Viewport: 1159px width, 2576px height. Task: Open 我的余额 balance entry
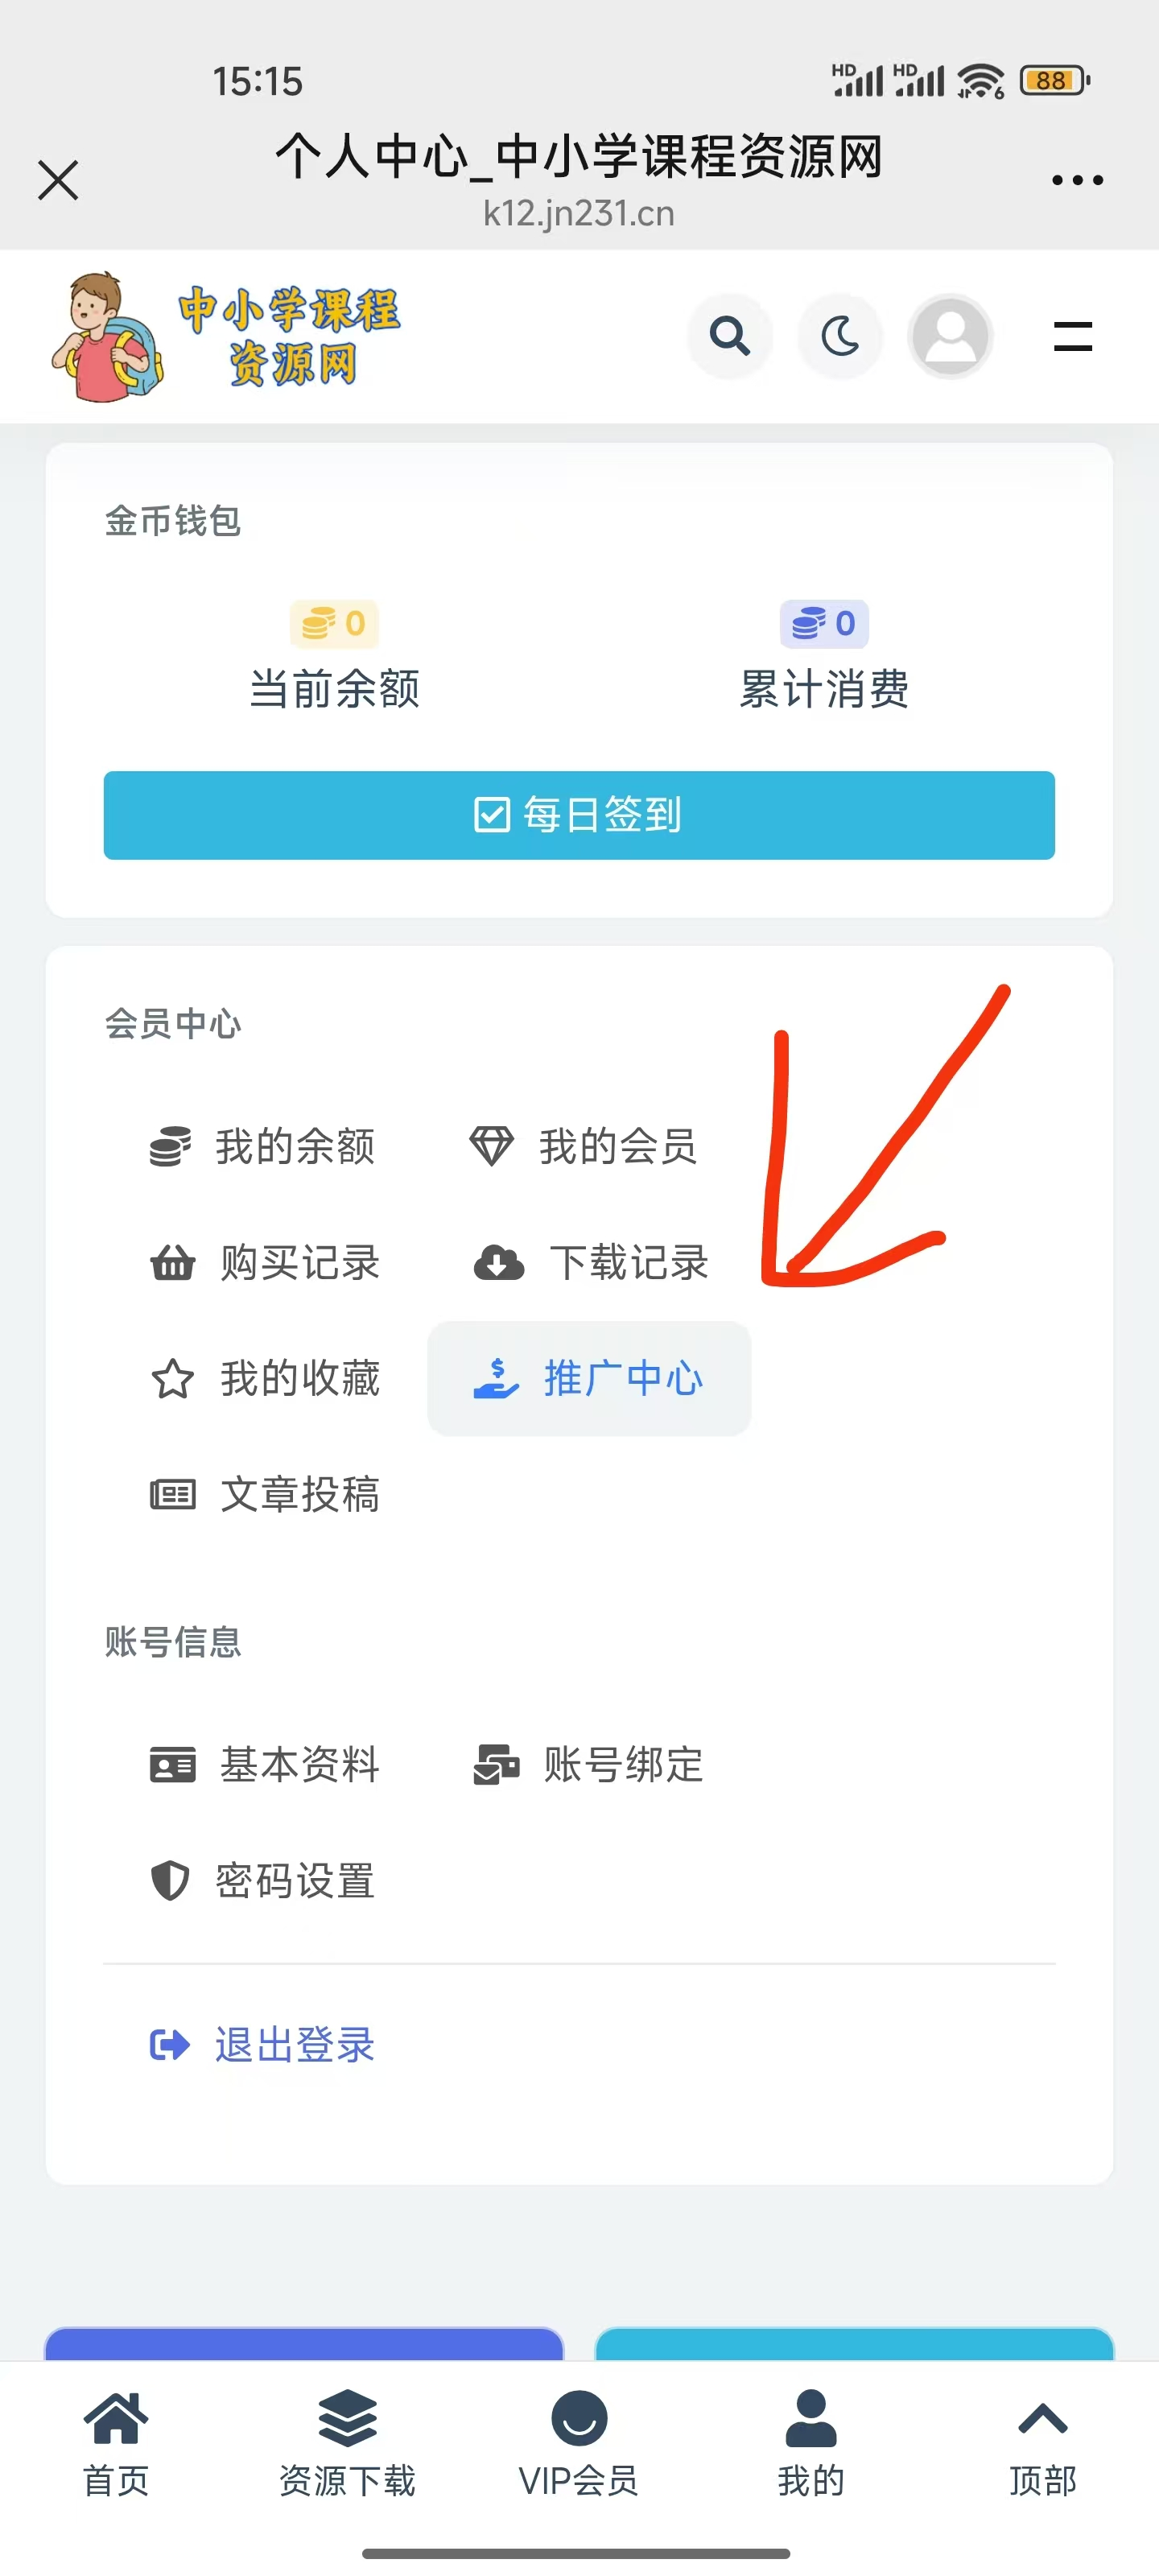[263, 1146]
